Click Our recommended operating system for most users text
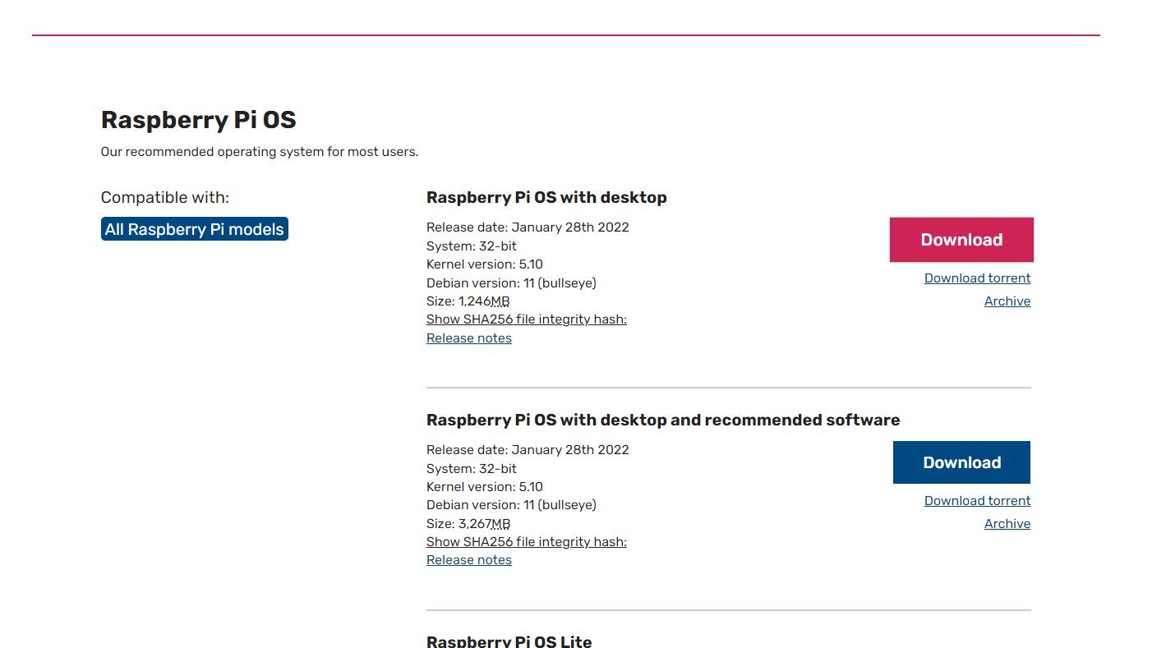Screen dimensions: 1166x648 tap(260, 152)
